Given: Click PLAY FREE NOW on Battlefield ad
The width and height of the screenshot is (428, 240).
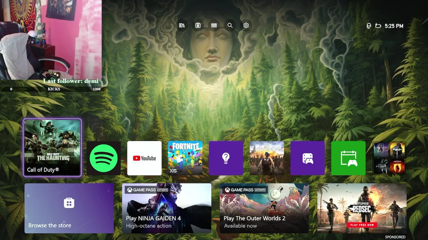Looking at the screenshot, I should pyautogui.click(x=362, y=225).
